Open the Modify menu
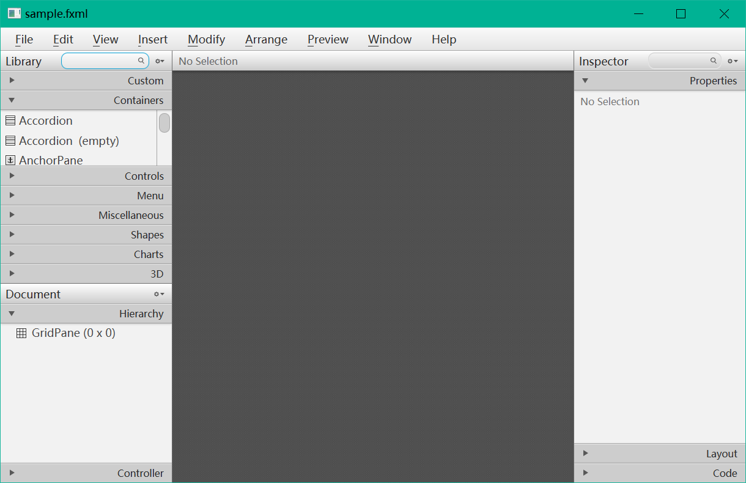Screen dimensions: 746x483 (206, 39)
